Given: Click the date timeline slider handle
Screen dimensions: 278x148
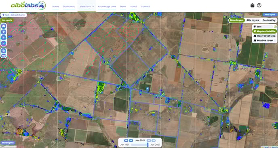Looking at the screenshot, I should (147, 145).
